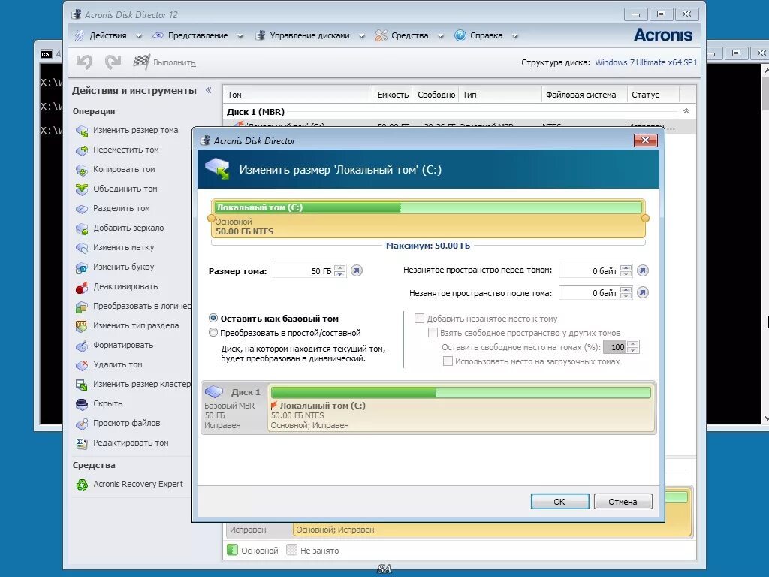Click the Статус column header
769x577 pixels.
[653, 95]
